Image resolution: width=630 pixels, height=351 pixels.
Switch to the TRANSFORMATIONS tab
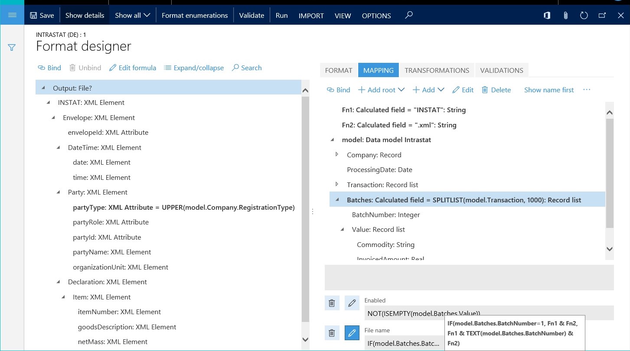click(x=437, y=70)
